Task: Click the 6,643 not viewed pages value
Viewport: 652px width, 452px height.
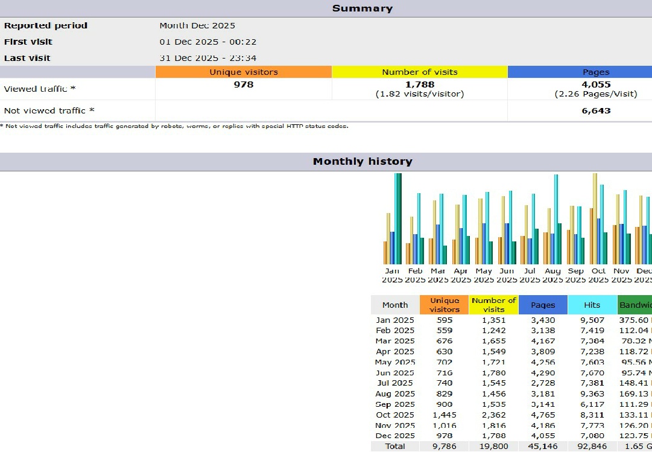Action: click(x=596, y=111)
